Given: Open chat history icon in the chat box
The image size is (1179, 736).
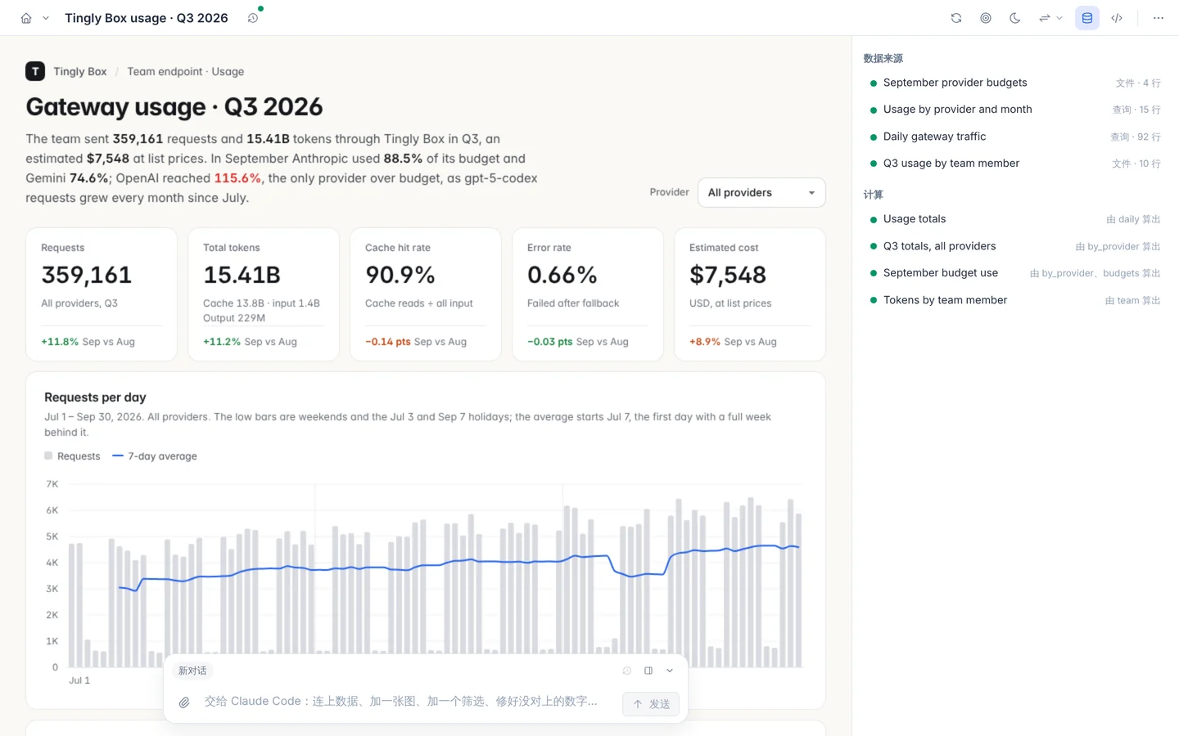Looking at the screenshot, I should click(x=627, y=671).
